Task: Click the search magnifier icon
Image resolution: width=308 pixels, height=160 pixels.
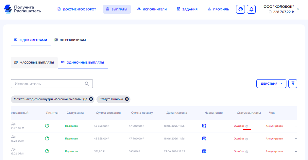Action: [87, 84]
